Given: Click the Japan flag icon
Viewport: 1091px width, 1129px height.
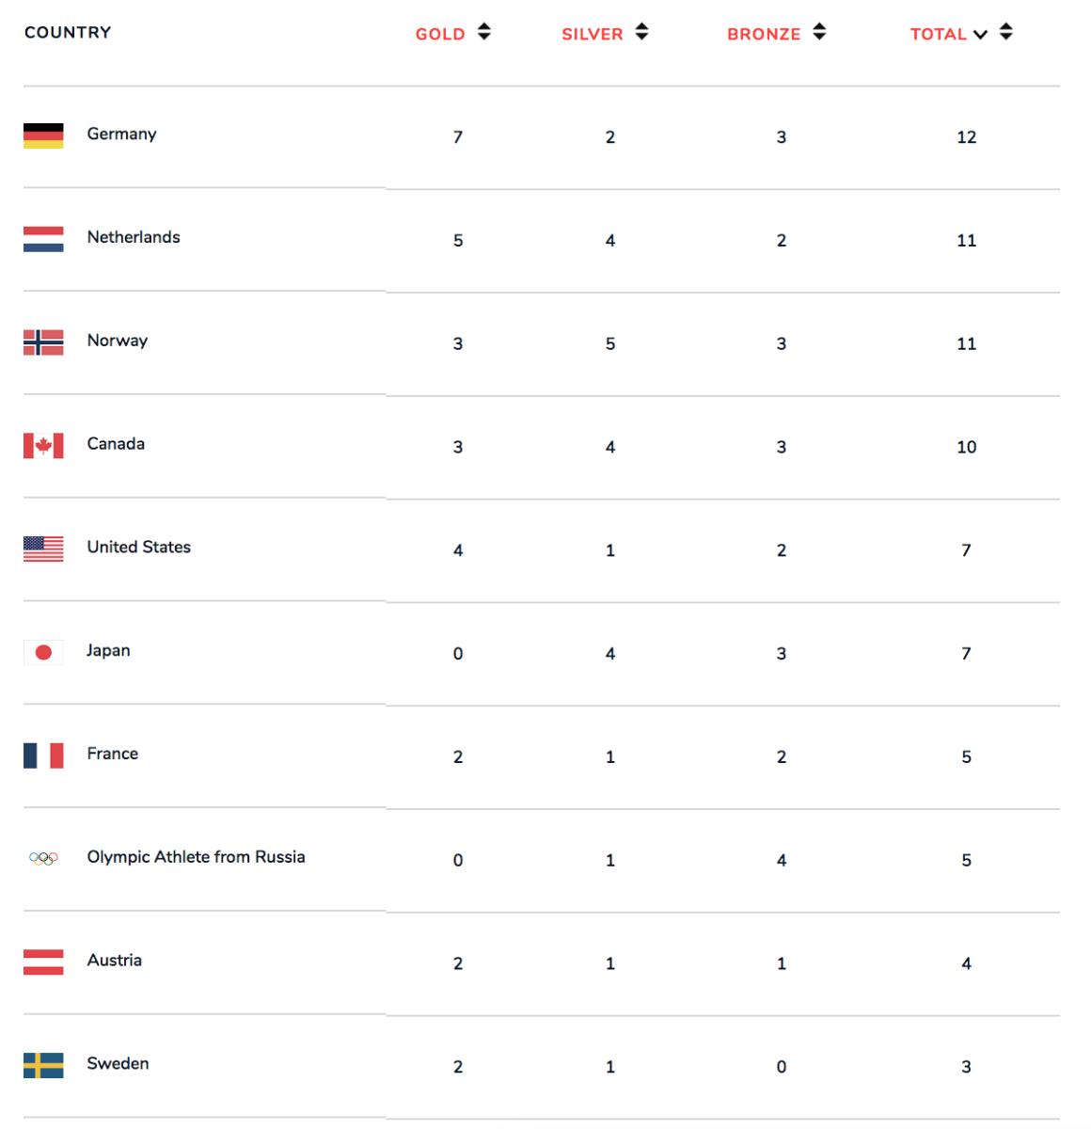Looking at the screenshot, I should tap(43, 652).
